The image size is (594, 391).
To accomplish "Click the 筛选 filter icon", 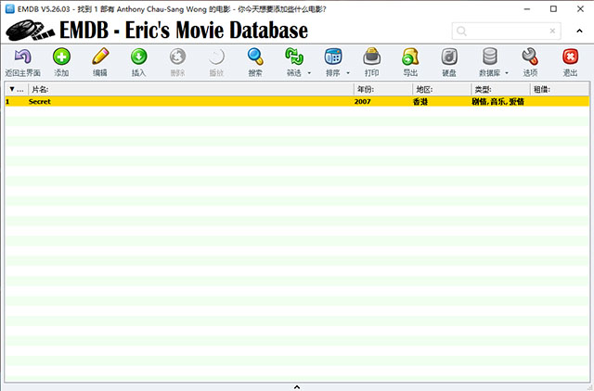I will (x=294, y=57).
